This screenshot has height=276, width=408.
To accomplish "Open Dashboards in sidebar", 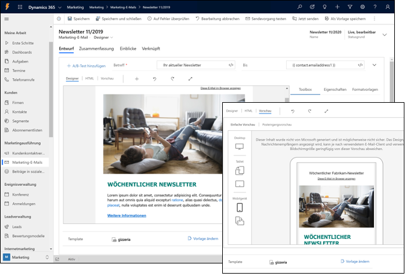I will click(22, 53).
